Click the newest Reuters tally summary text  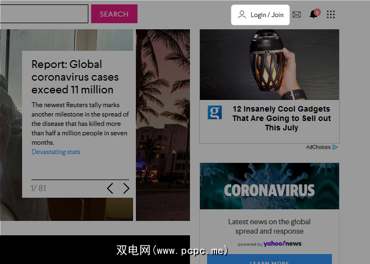80,124
